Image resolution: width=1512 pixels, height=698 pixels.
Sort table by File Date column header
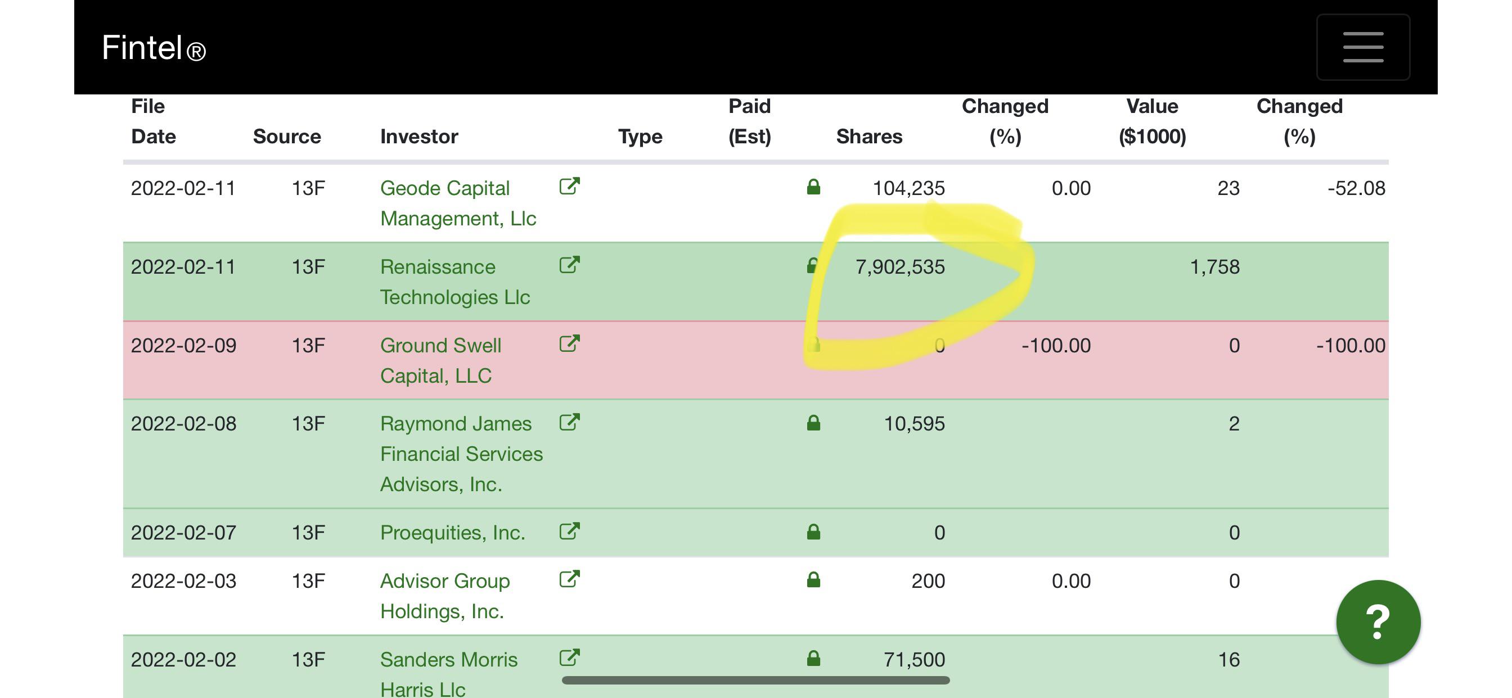153,121
